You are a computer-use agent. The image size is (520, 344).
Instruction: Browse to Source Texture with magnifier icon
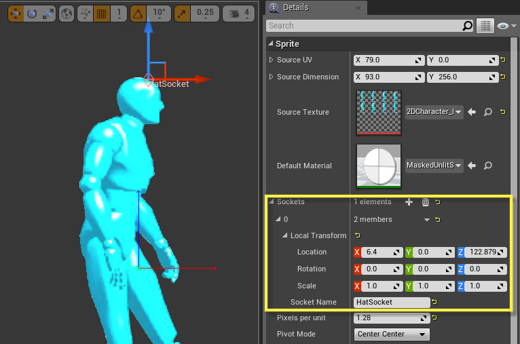point(487,112)
